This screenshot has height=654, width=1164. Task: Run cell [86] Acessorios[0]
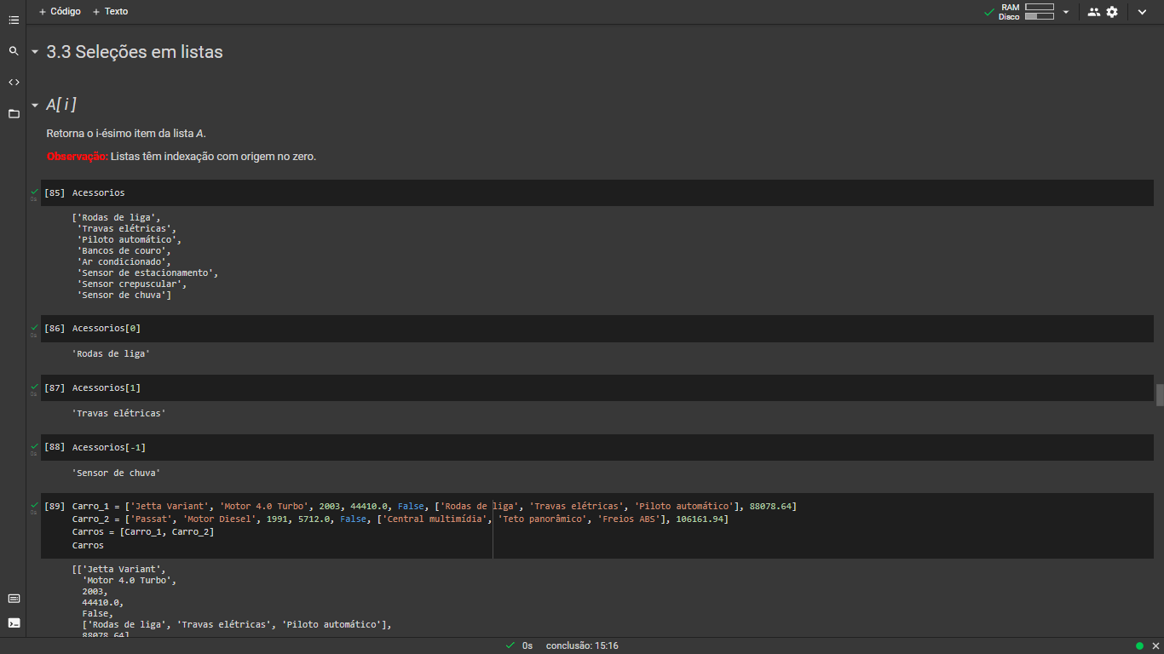[55, 329]
